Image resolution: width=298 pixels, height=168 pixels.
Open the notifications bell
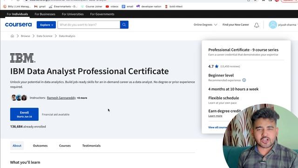click(x=257, y=25)
